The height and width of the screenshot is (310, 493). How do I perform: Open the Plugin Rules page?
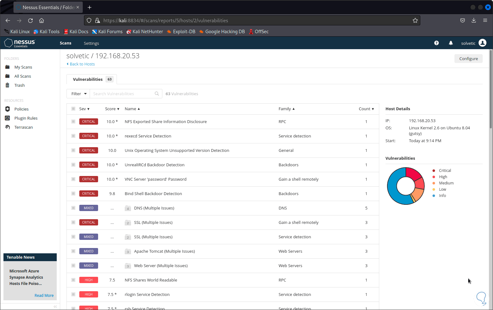[x=26, y=118]
